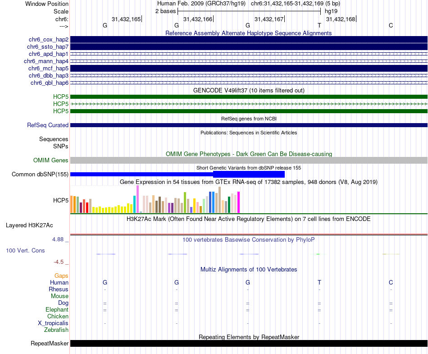Click the "Elephant" species label
The image size is (428, 354).
[57, 309]
